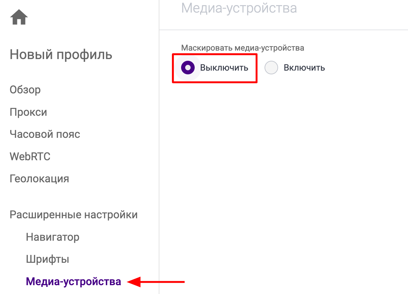408x294 pixels.
Task: Enable masking with the Включить radio circle
Action: coord(271,68)
